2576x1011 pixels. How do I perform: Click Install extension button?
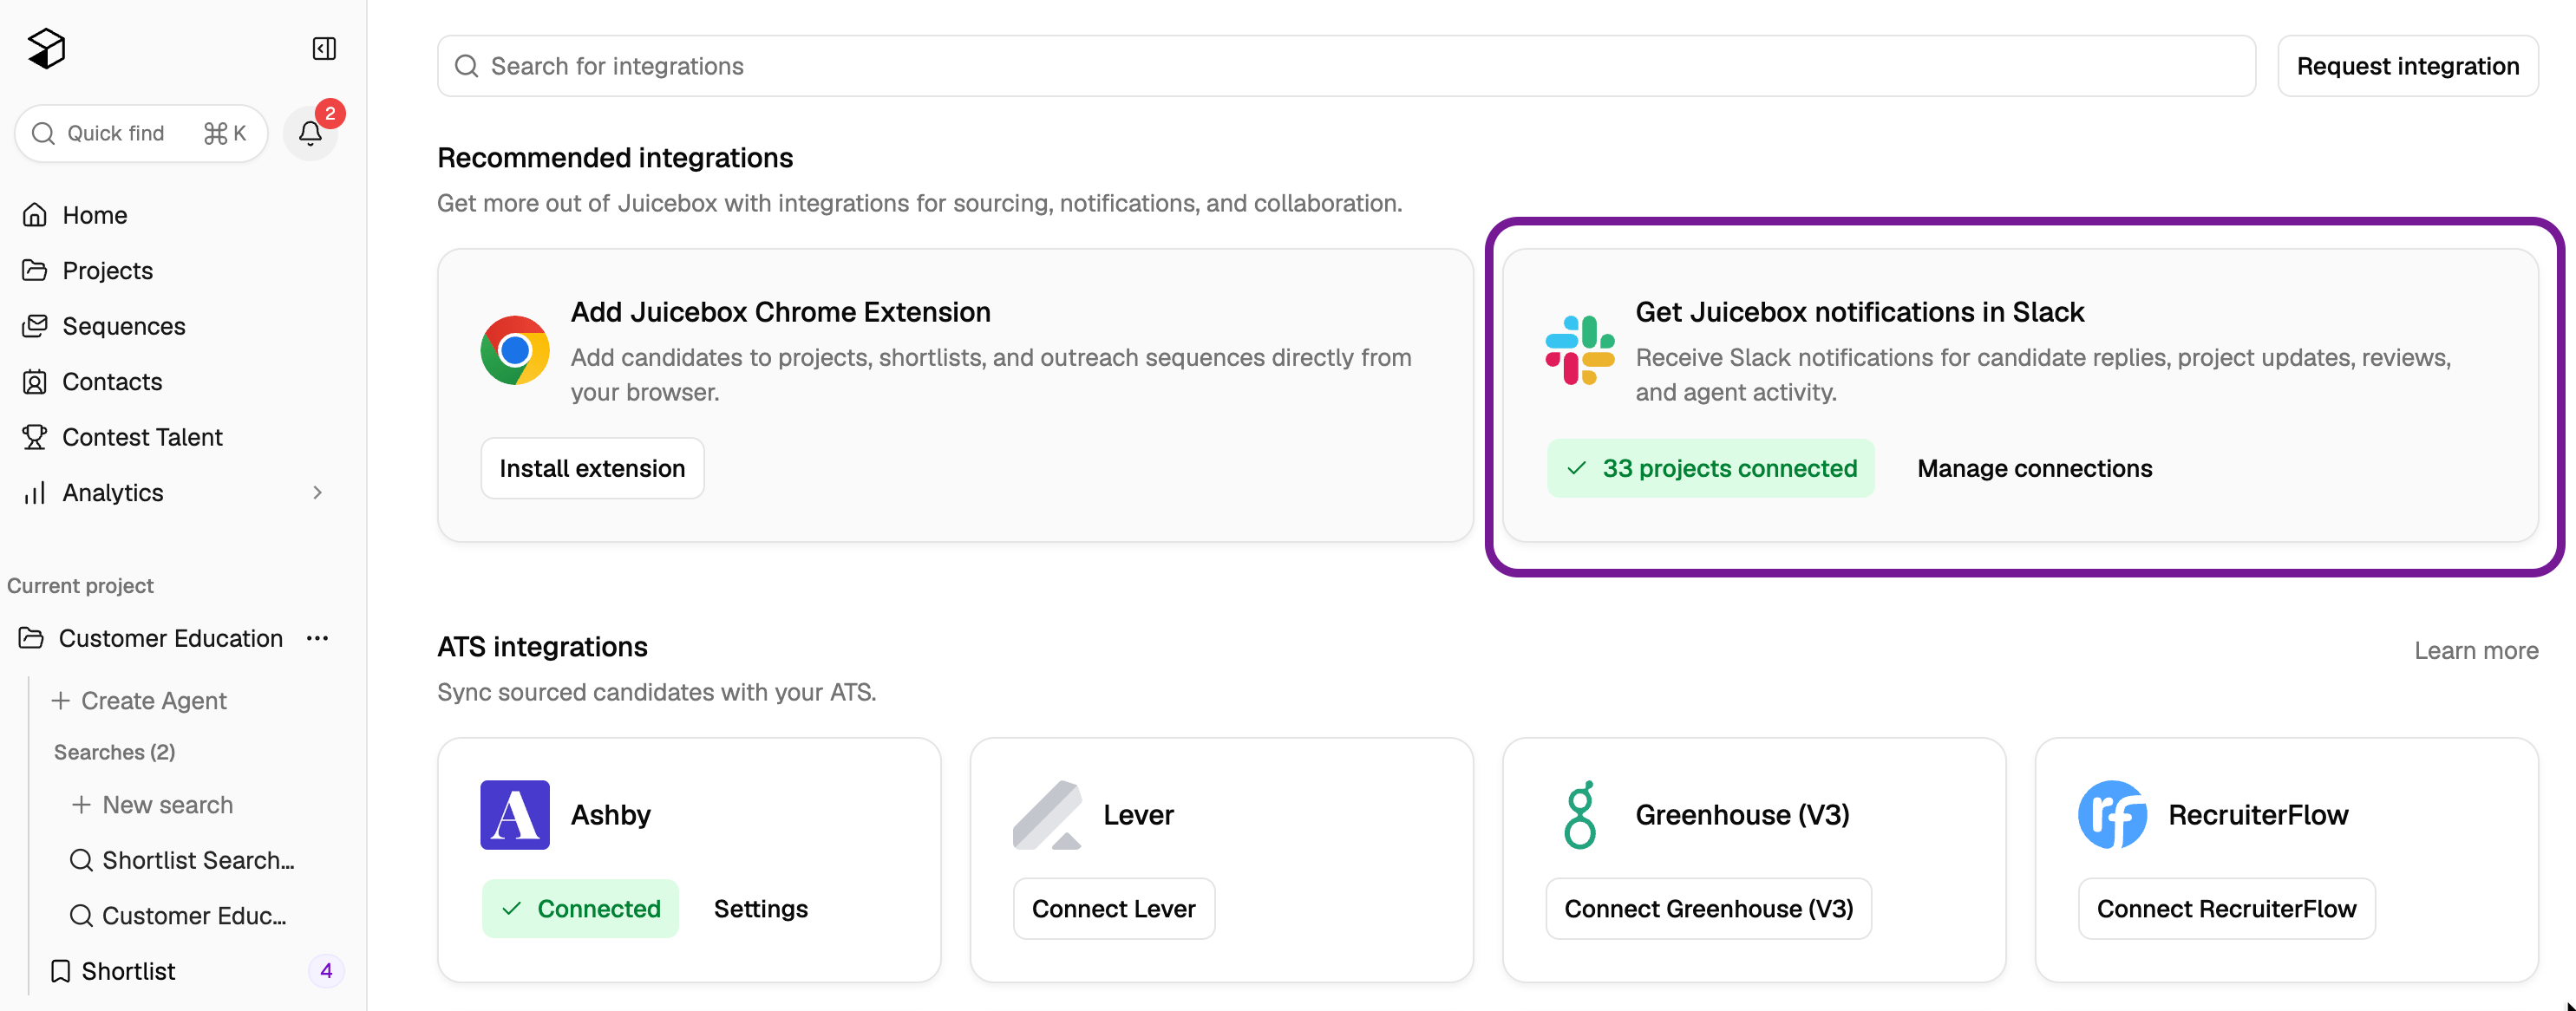[x=592, y=468]
